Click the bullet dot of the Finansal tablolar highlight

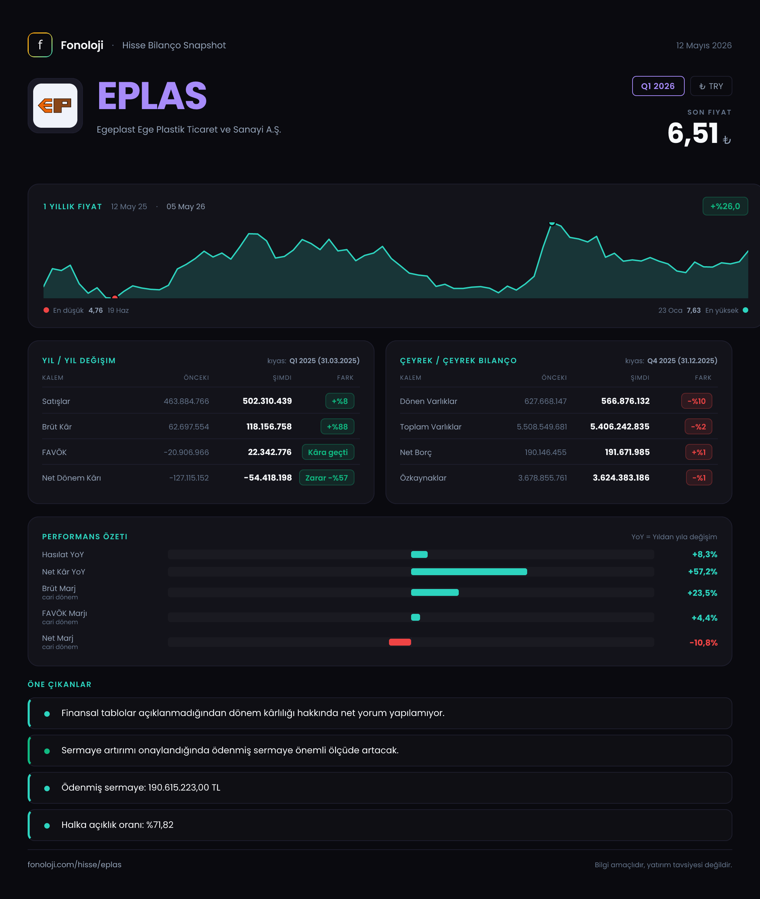(x=47, y=714)
